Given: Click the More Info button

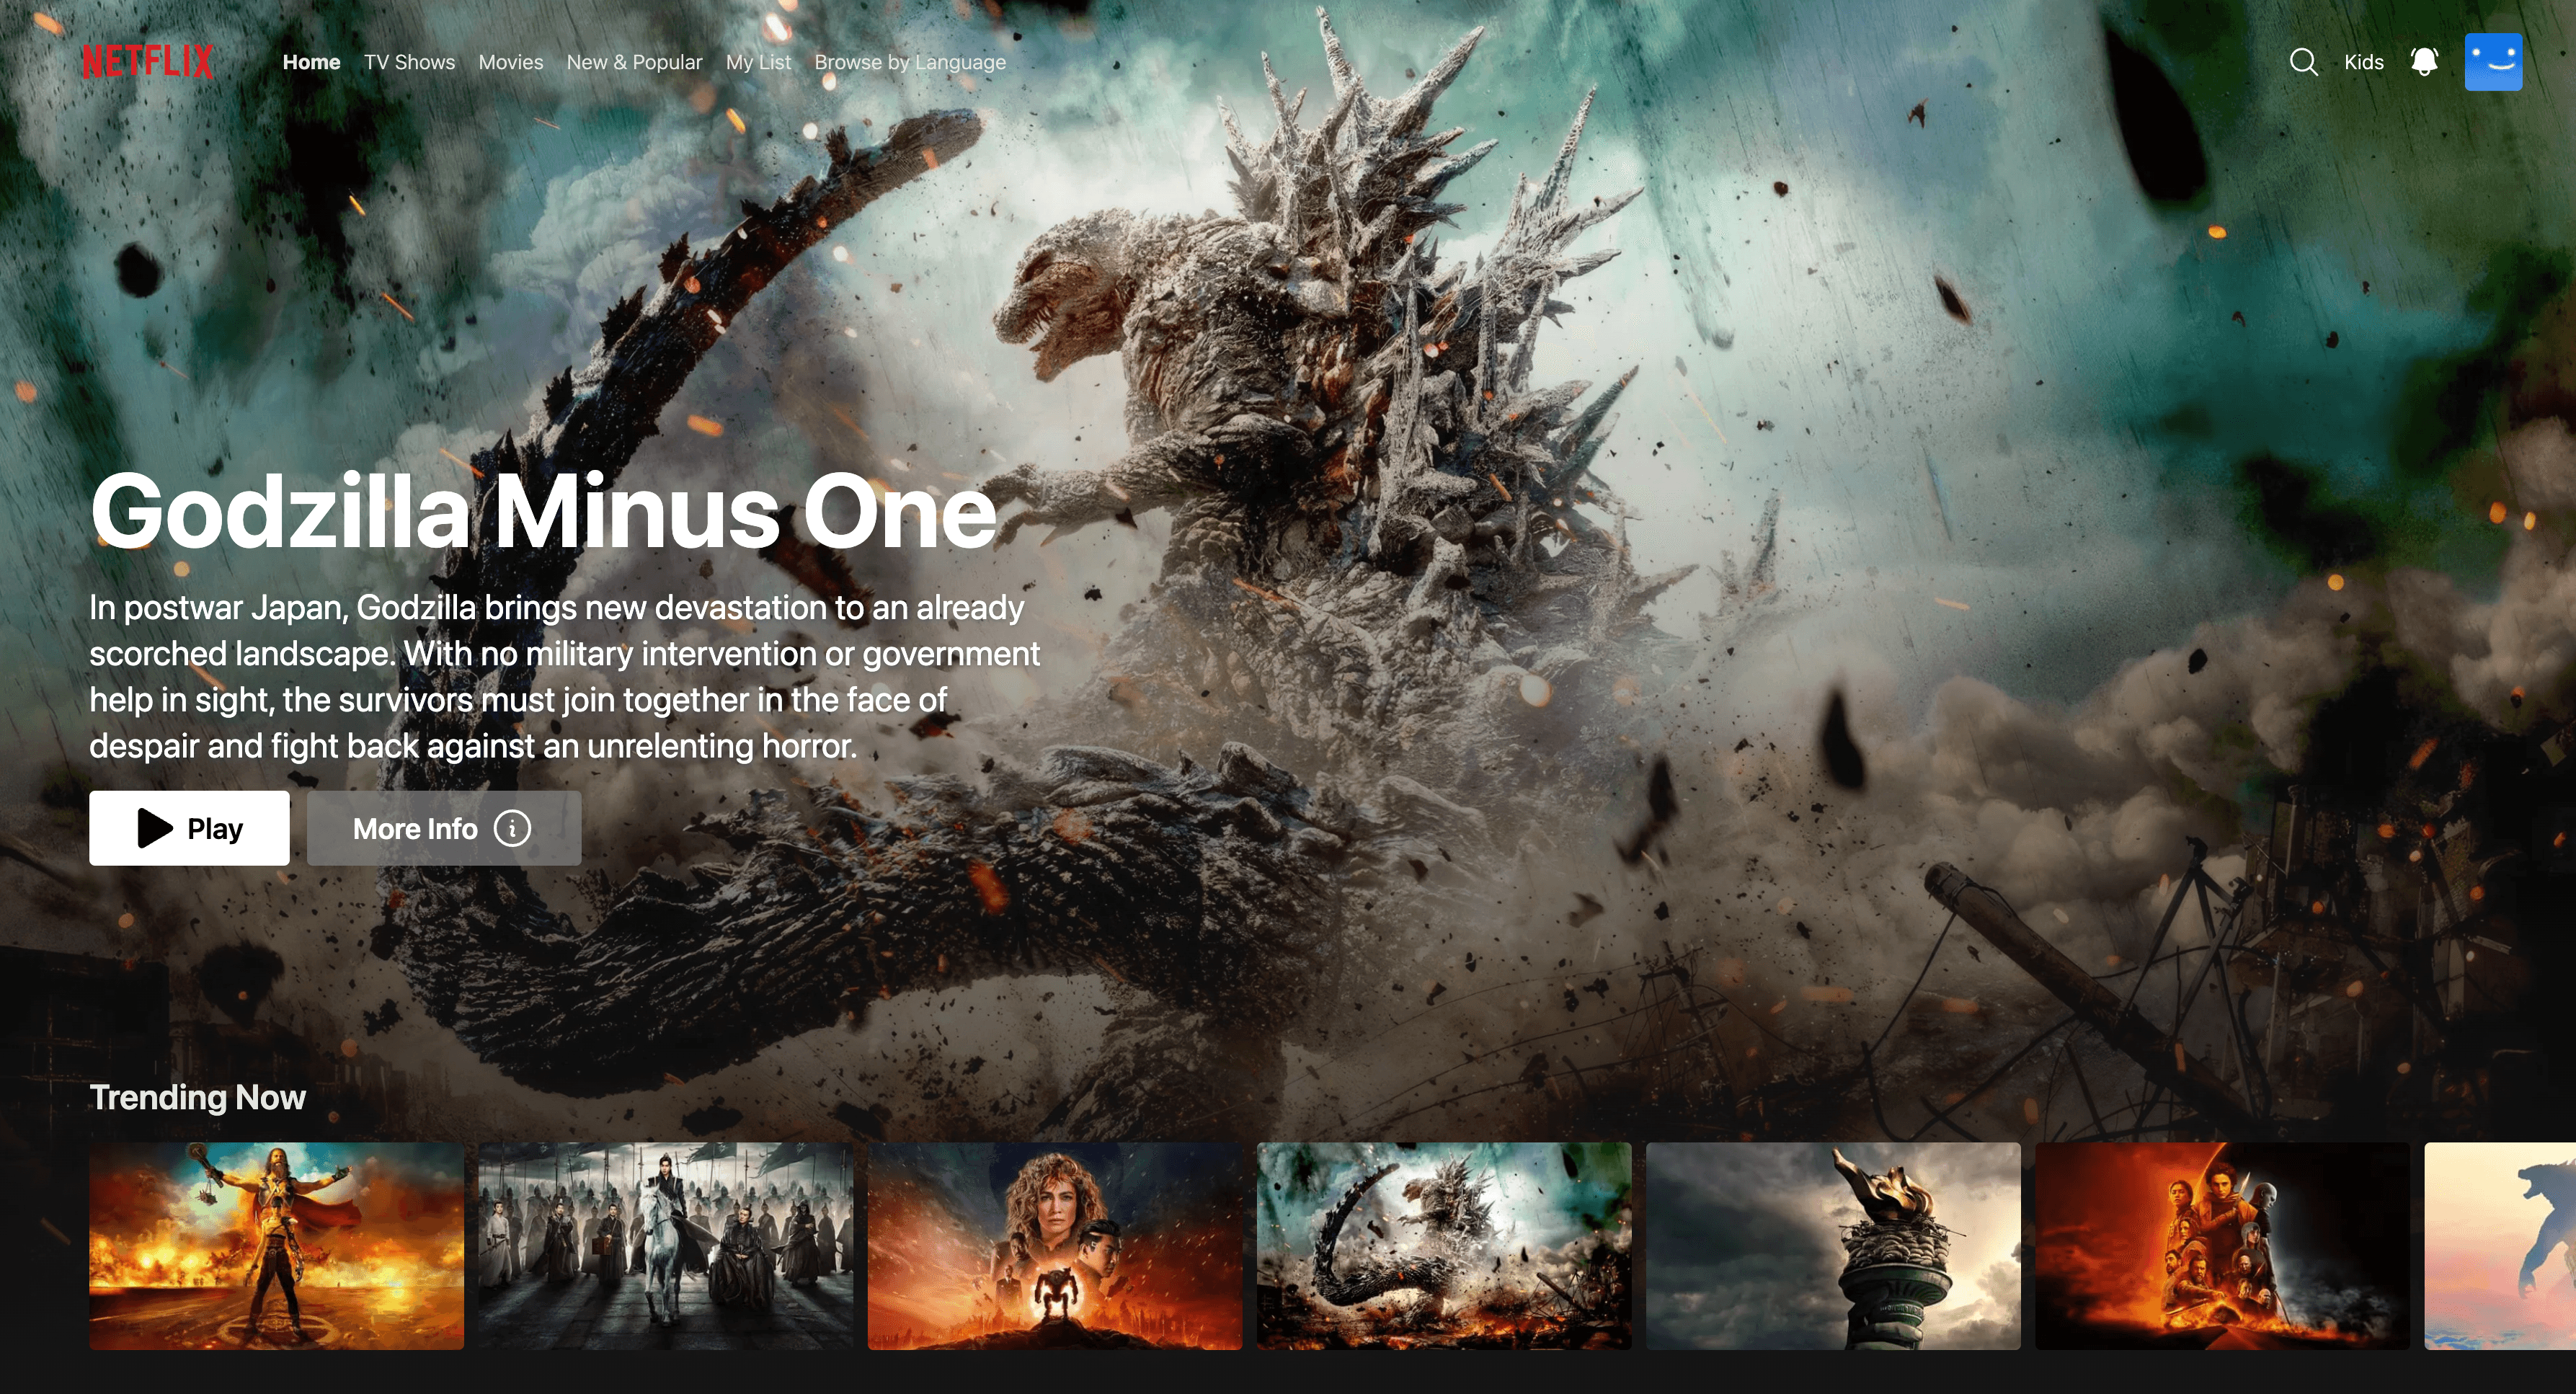Looking at the screenshot, I should tap(444, 828).
